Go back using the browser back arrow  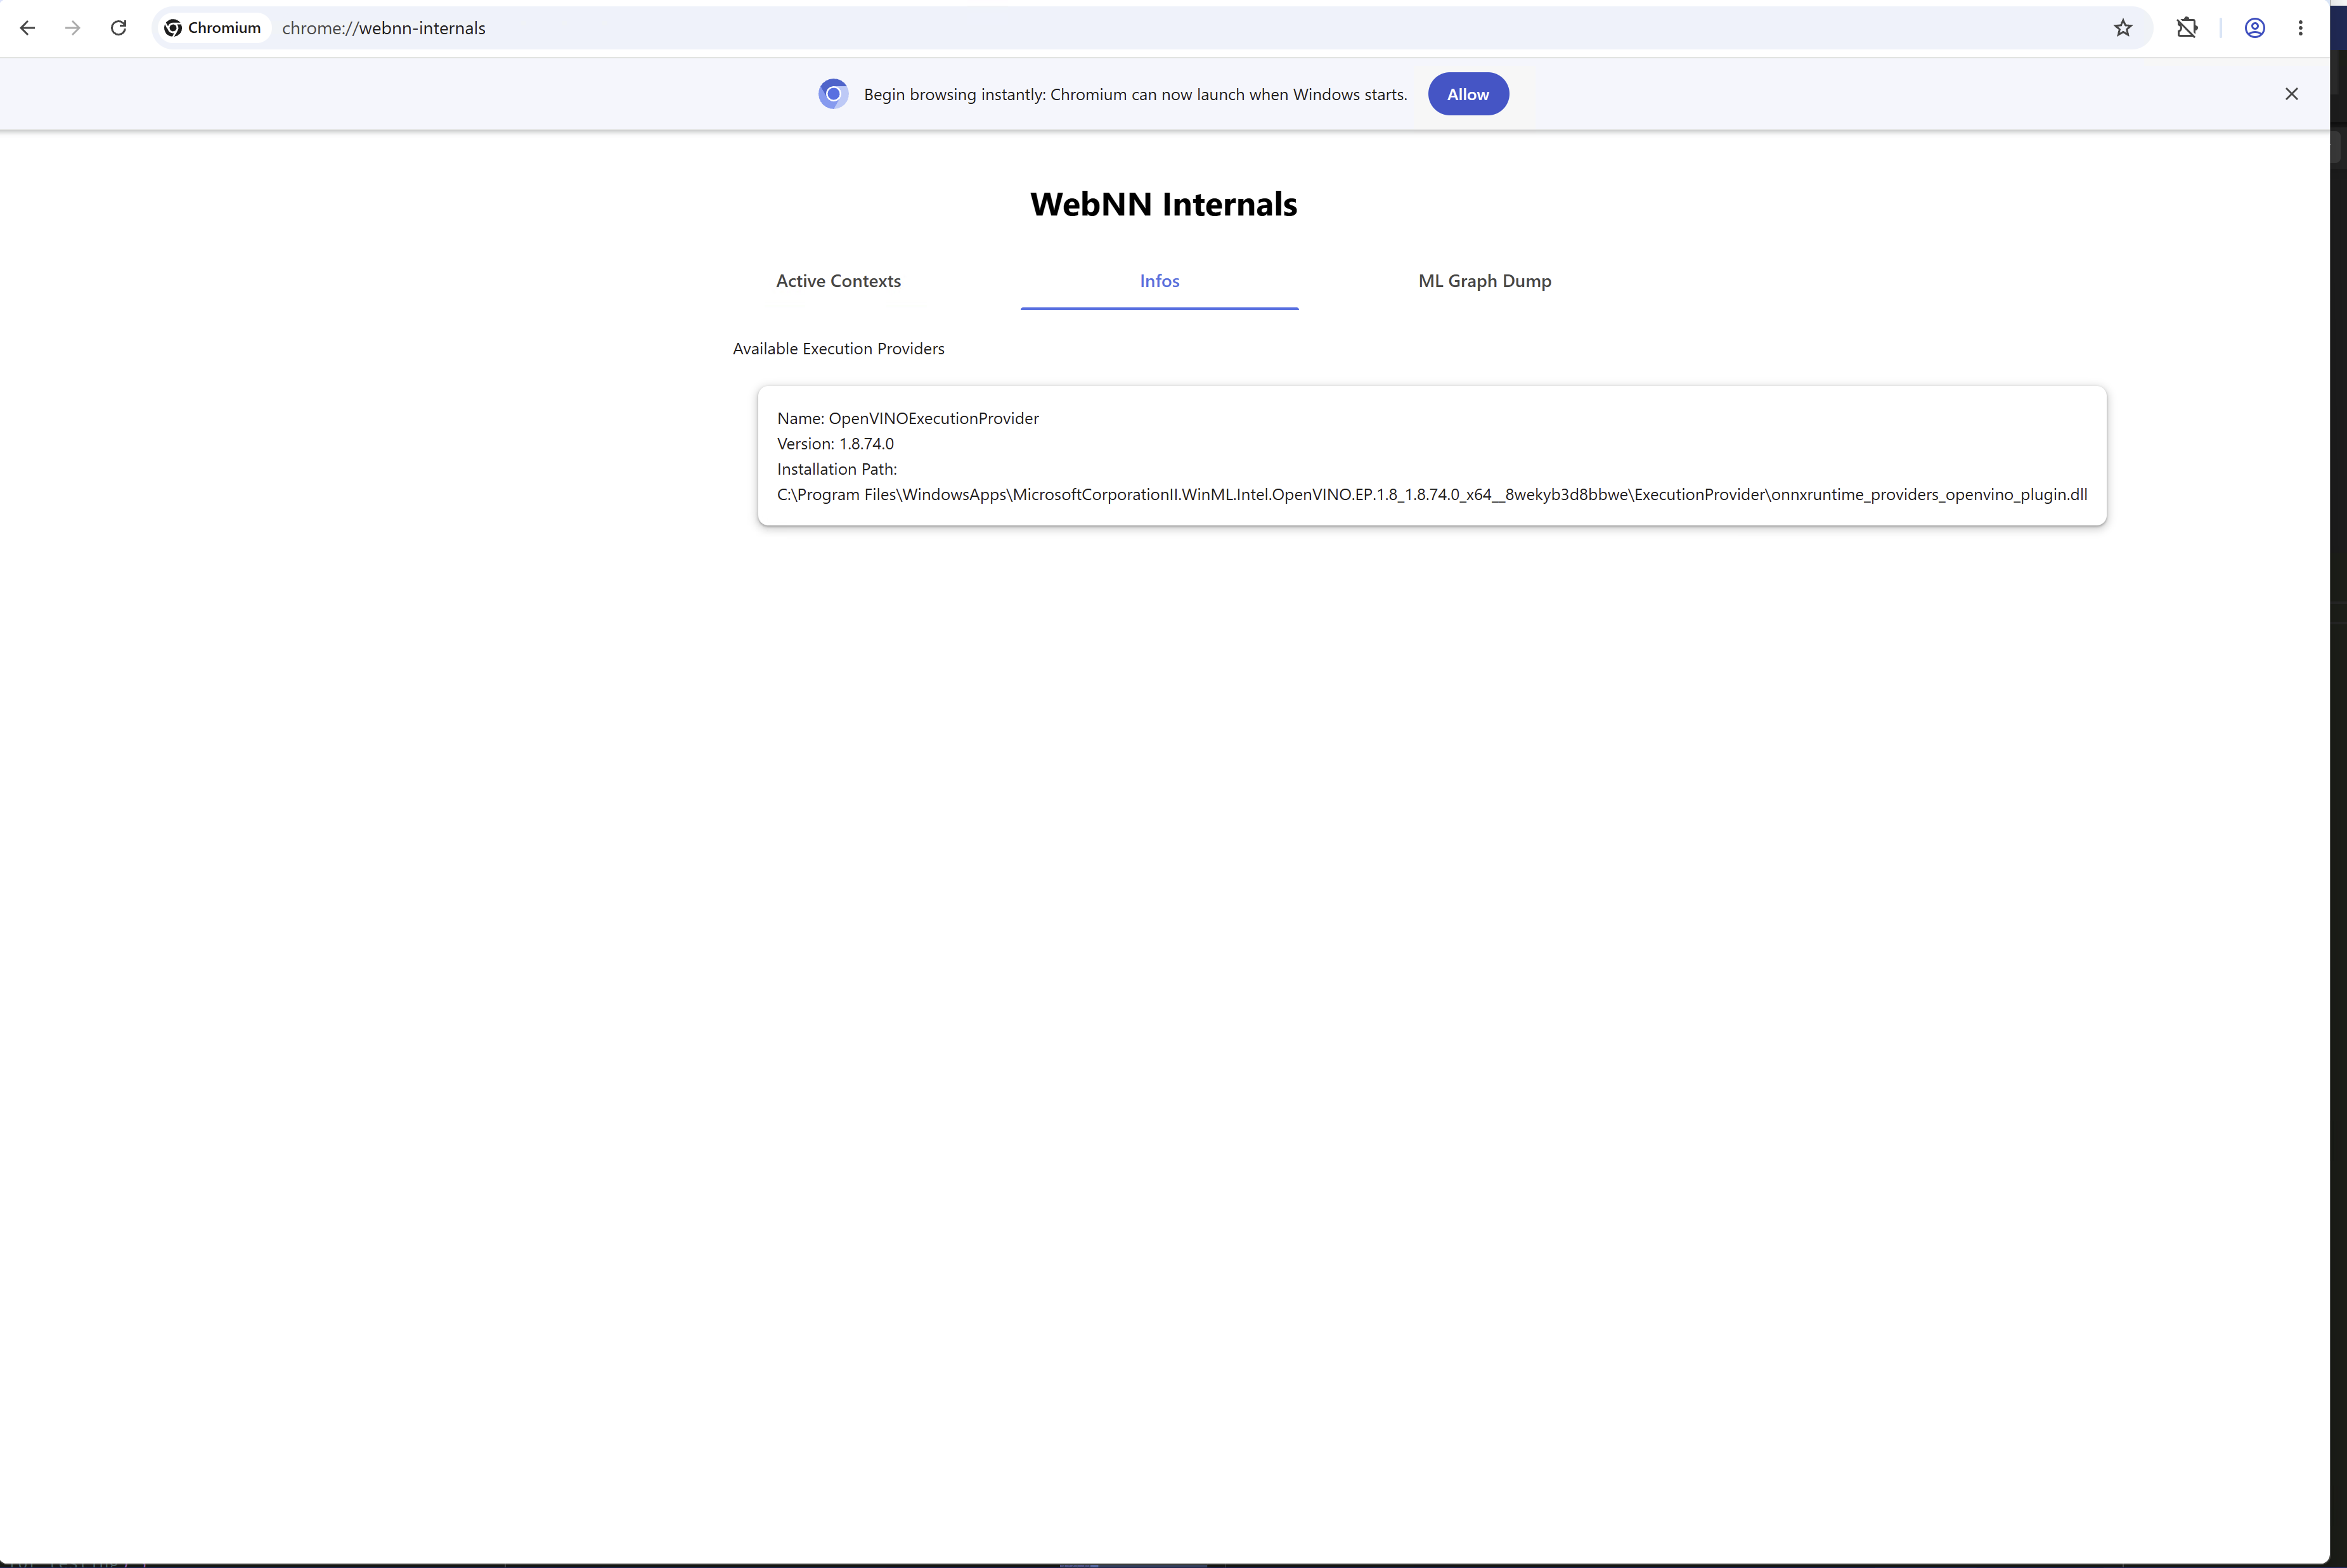pyautogui.click(x=27, y=28)
